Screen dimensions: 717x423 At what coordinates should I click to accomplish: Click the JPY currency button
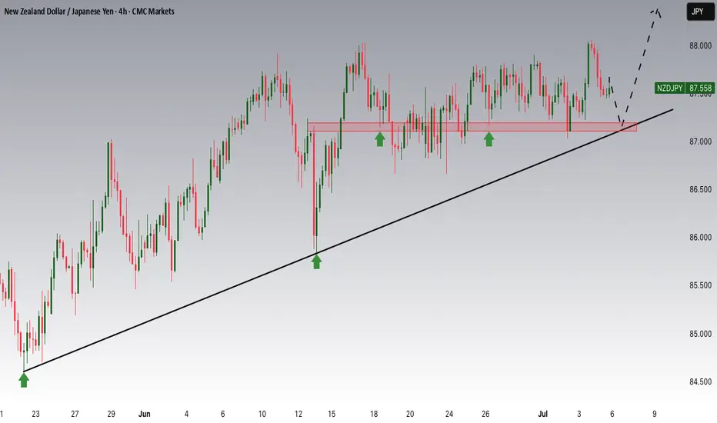pos(699,12)
